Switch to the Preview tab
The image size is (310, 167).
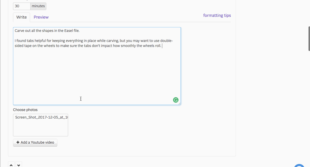[x=41, y=17]
